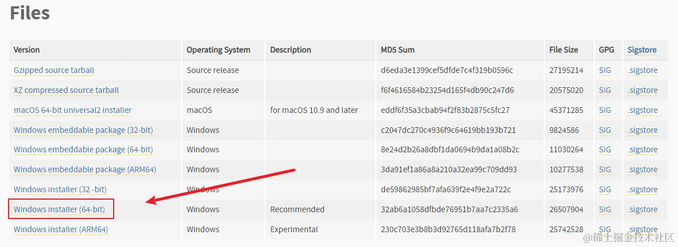The width and height of the screenshot is (678, 247).
Task: Download Windows installer (ARM64)
Action: (61, 229)
